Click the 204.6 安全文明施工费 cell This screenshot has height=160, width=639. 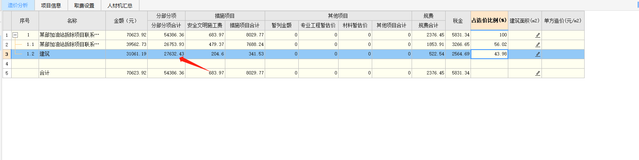coord(205,54)
